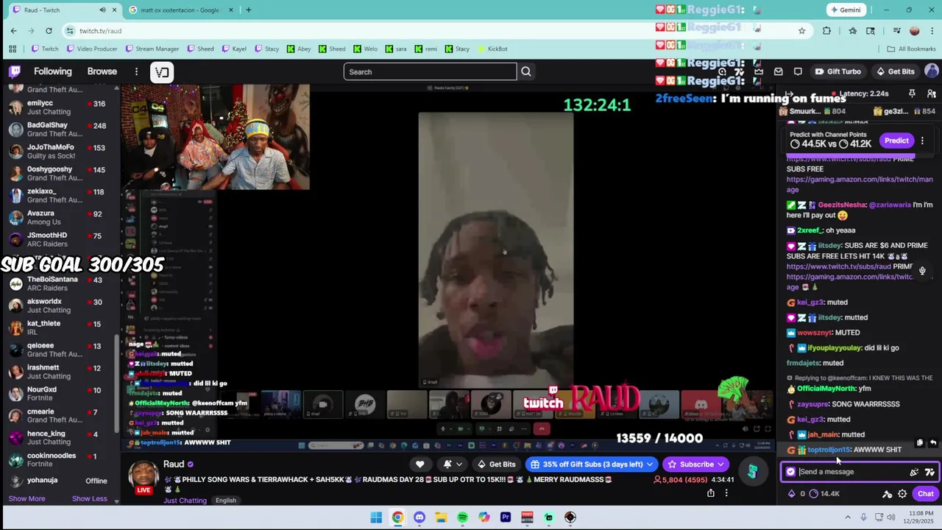
Task: Click Show More in followed channels
Action: pos(27,498)
